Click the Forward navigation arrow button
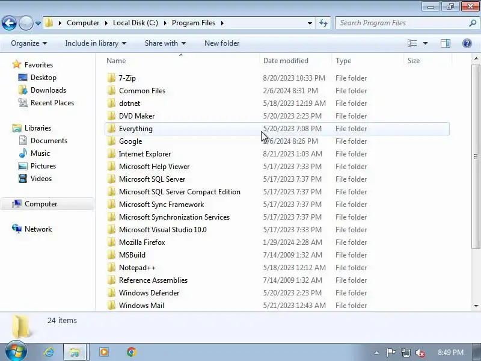Screen dimensions: 481x361 pos(26,23)
